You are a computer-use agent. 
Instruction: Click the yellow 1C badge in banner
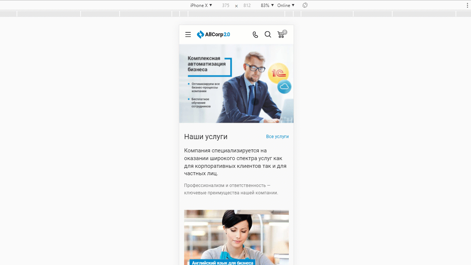pyautogui.click(x=278, y=73)
